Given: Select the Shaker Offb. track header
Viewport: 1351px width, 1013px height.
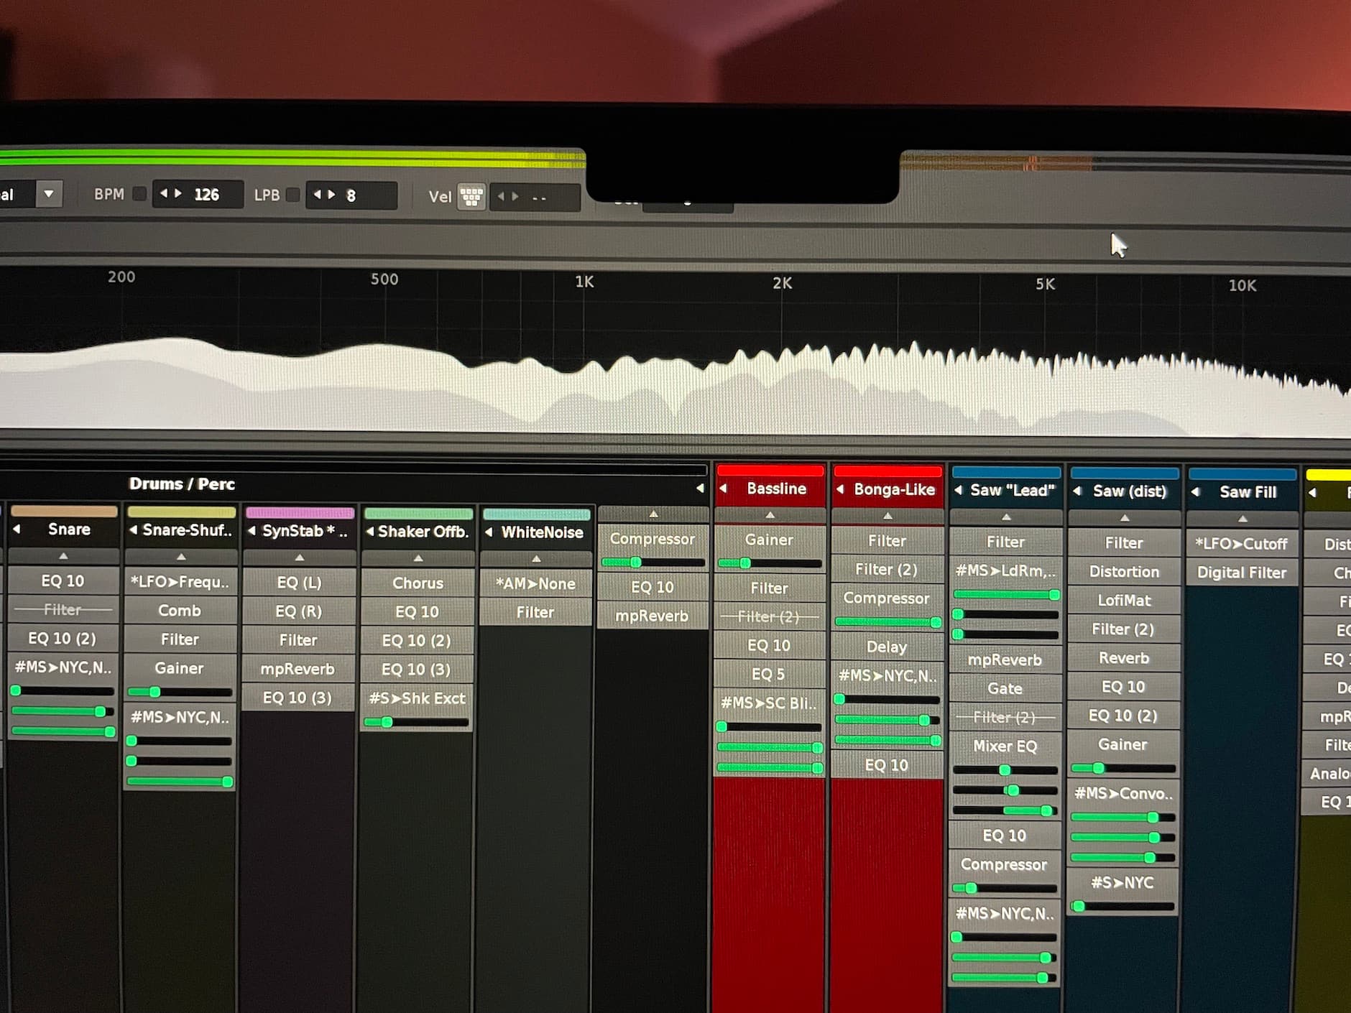Looking at the screenshot, I should tap(418, 532).
